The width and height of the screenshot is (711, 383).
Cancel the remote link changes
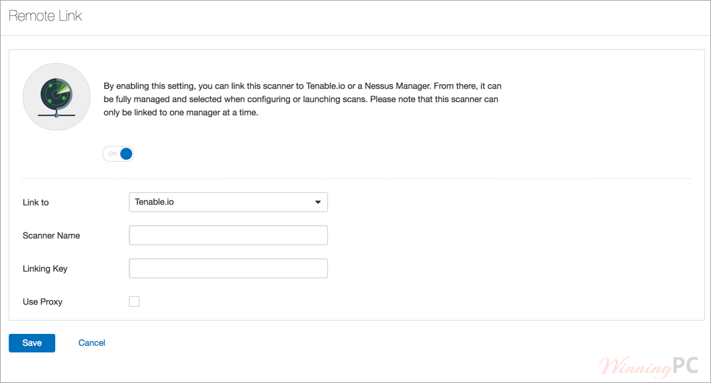tap(92, 343)
